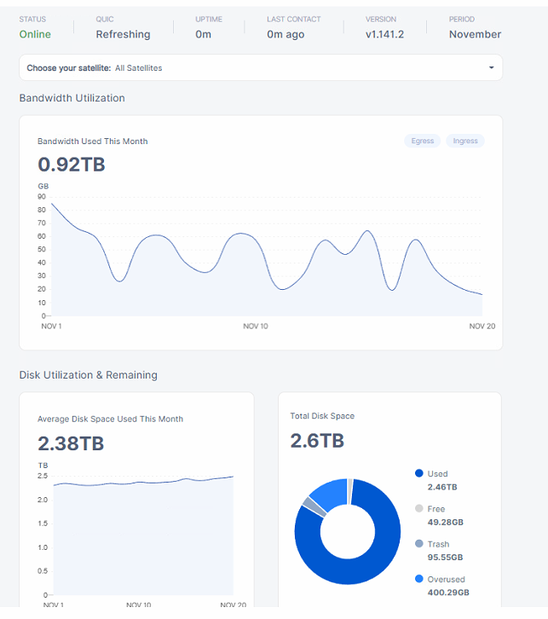
Task: Click the 0.92TB bandwidth used total
Action: click(x=72, y=164)
